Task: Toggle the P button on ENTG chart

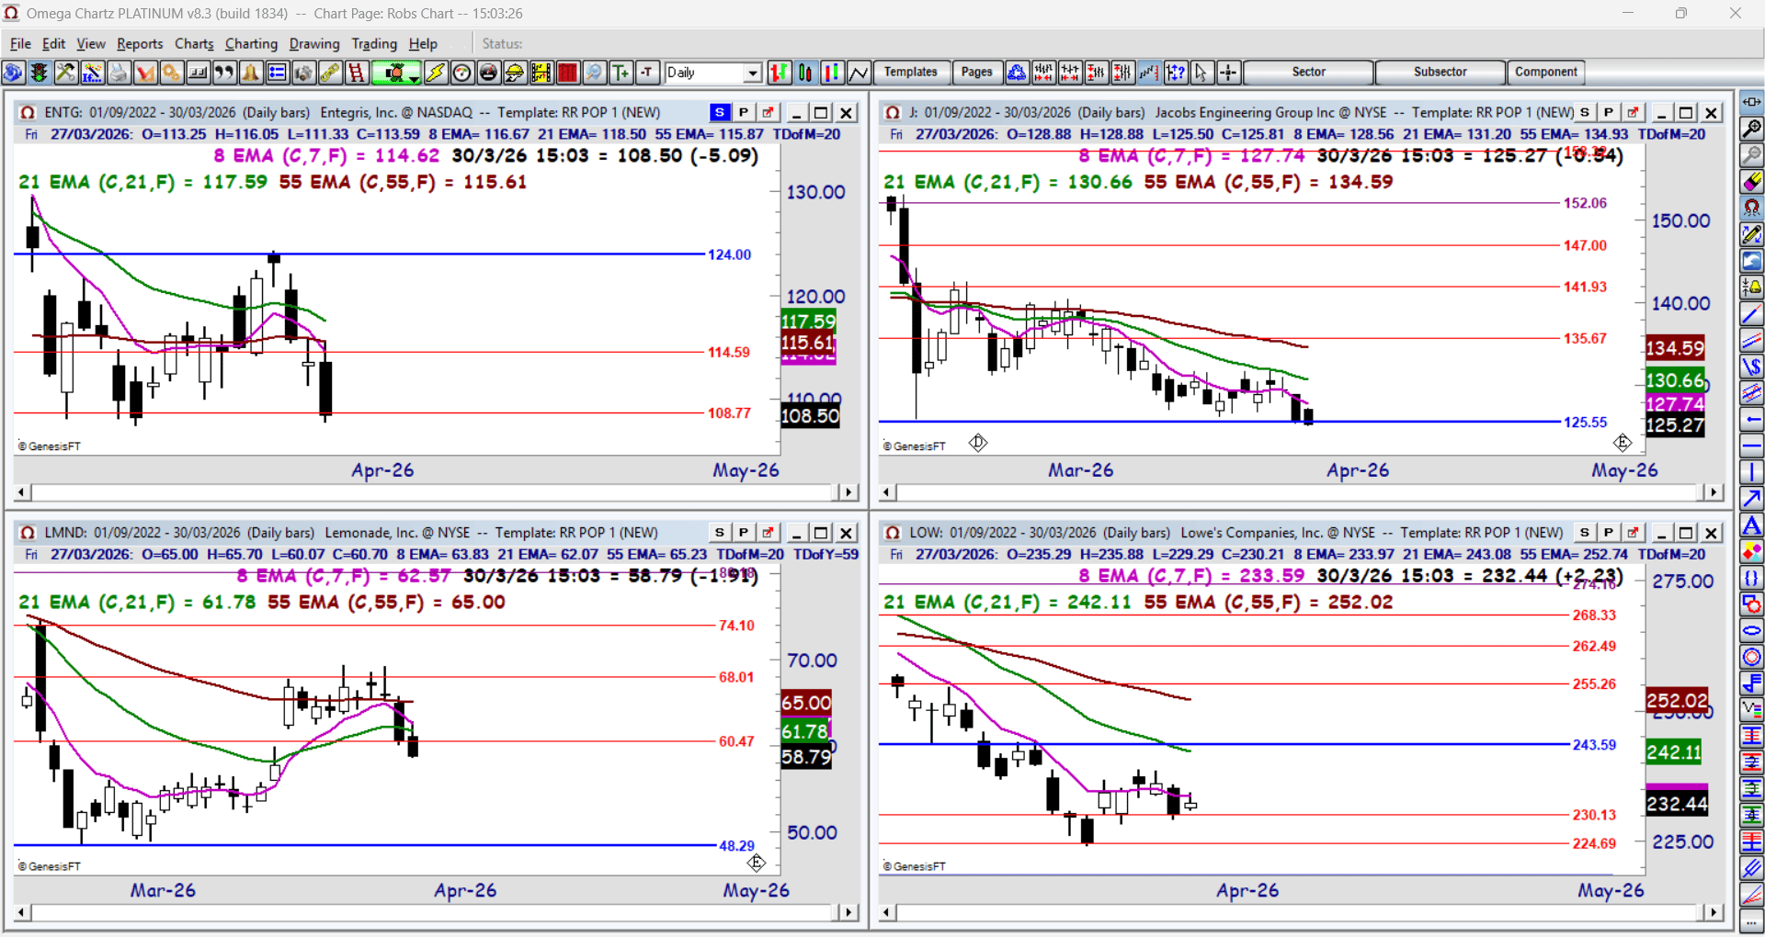Action: coord(744,112)
